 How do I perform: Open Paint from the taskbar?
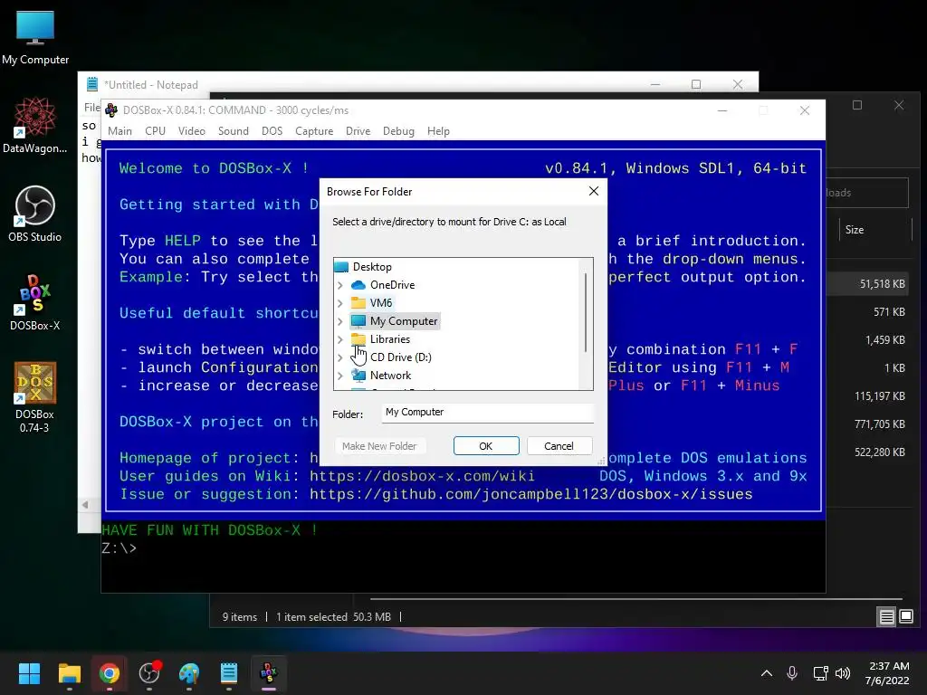point(189,673)
